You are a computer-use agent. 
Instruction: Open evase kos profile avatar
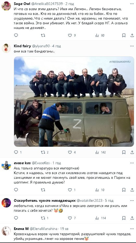pyautogui.click(x=6, y=165)
